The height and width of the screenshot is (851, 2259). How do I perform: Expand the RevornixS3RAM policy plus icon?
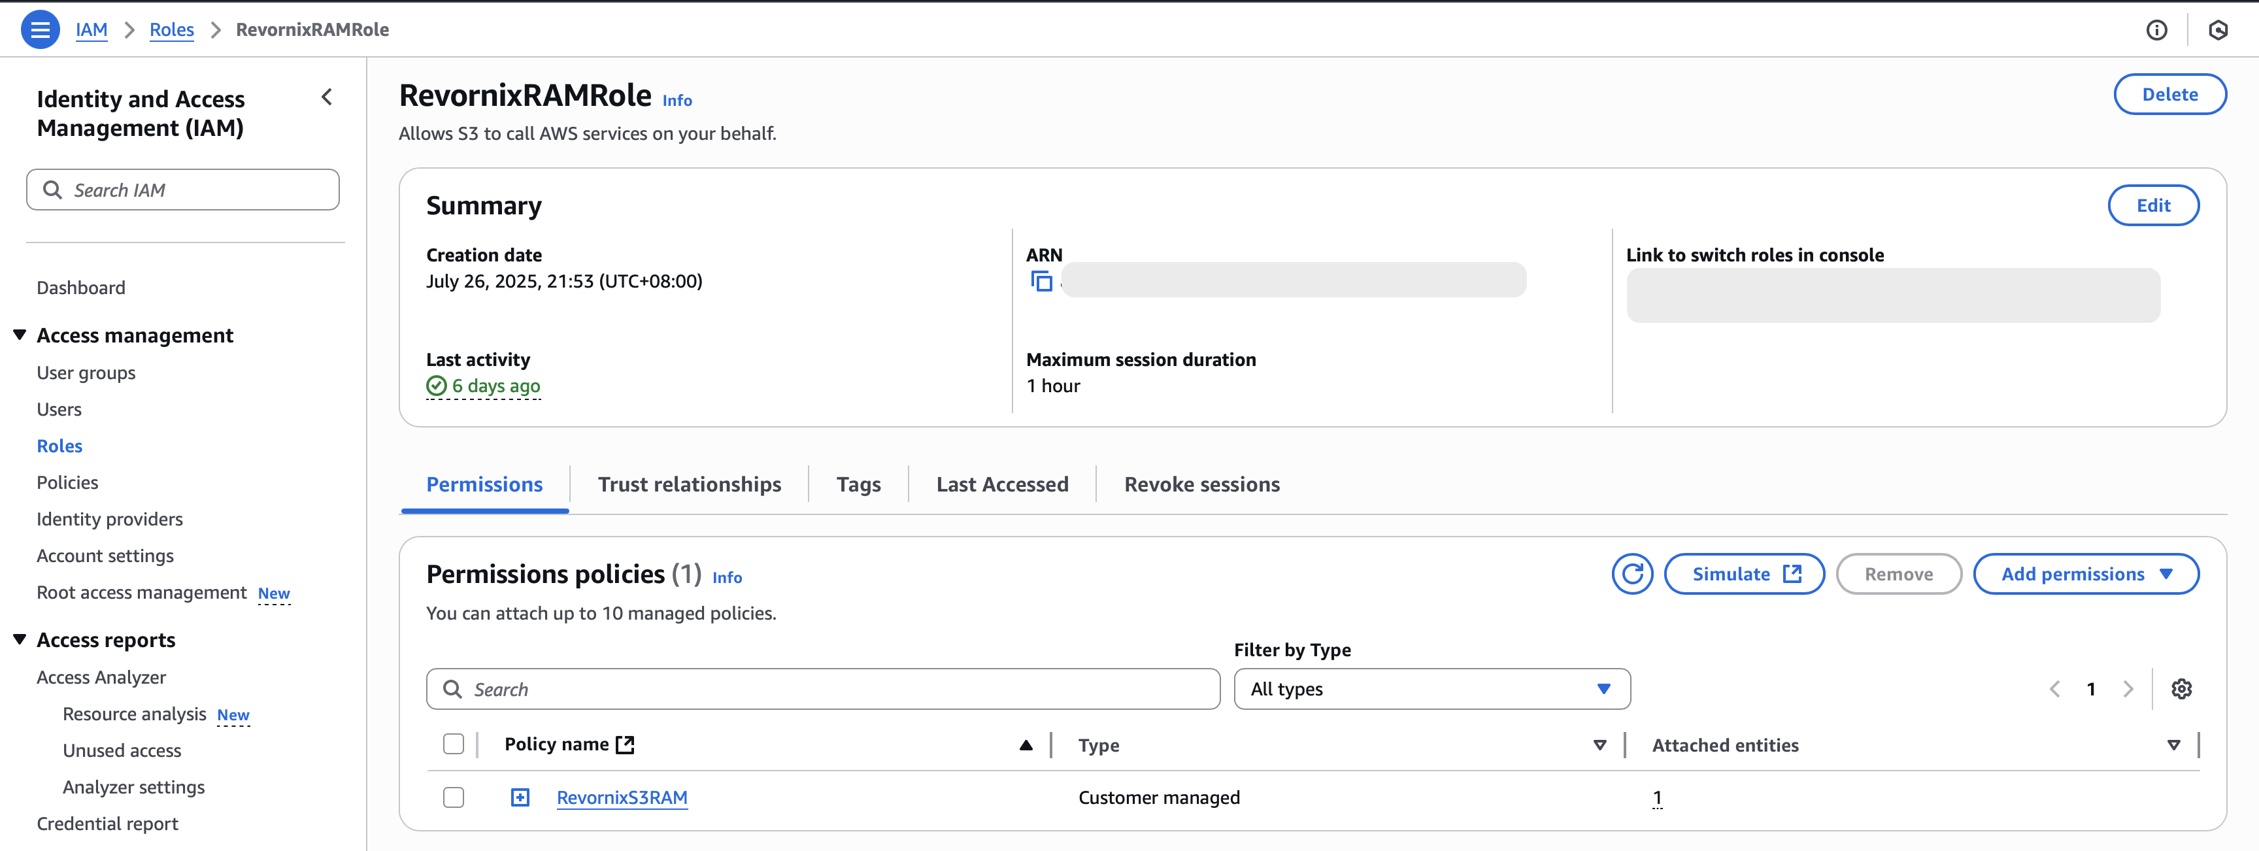(520, 797)
